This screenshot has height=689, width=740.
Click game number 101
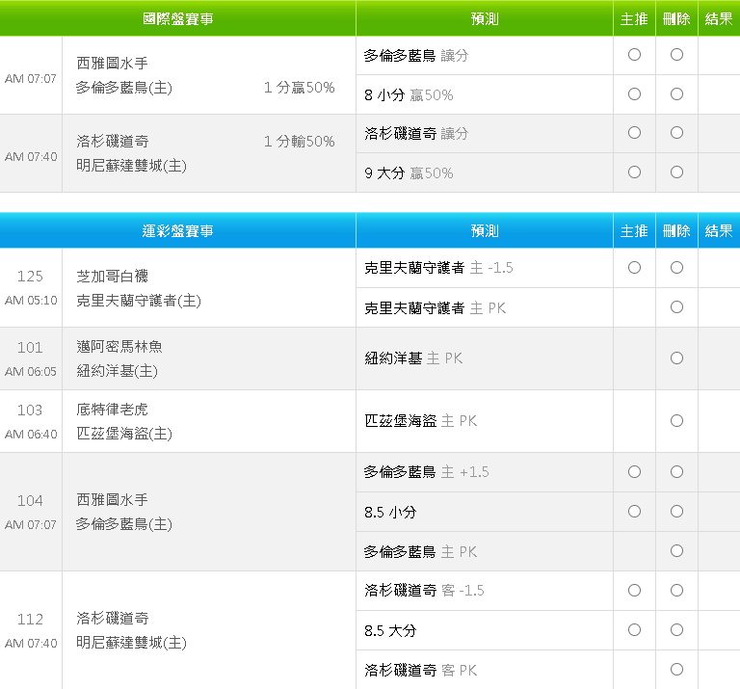[30, 348]
